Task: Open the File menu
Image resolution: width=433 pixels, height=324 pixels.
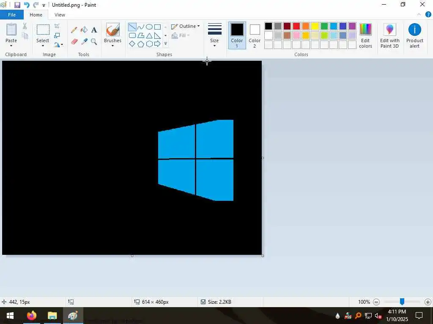Action: pos(12,15)
